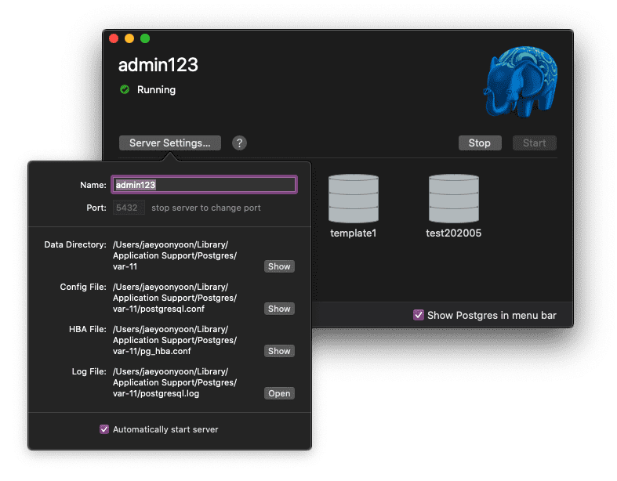The image size is (617, 481).
Task: Show the Data Directory in Finder
Action: pos(279,266)
